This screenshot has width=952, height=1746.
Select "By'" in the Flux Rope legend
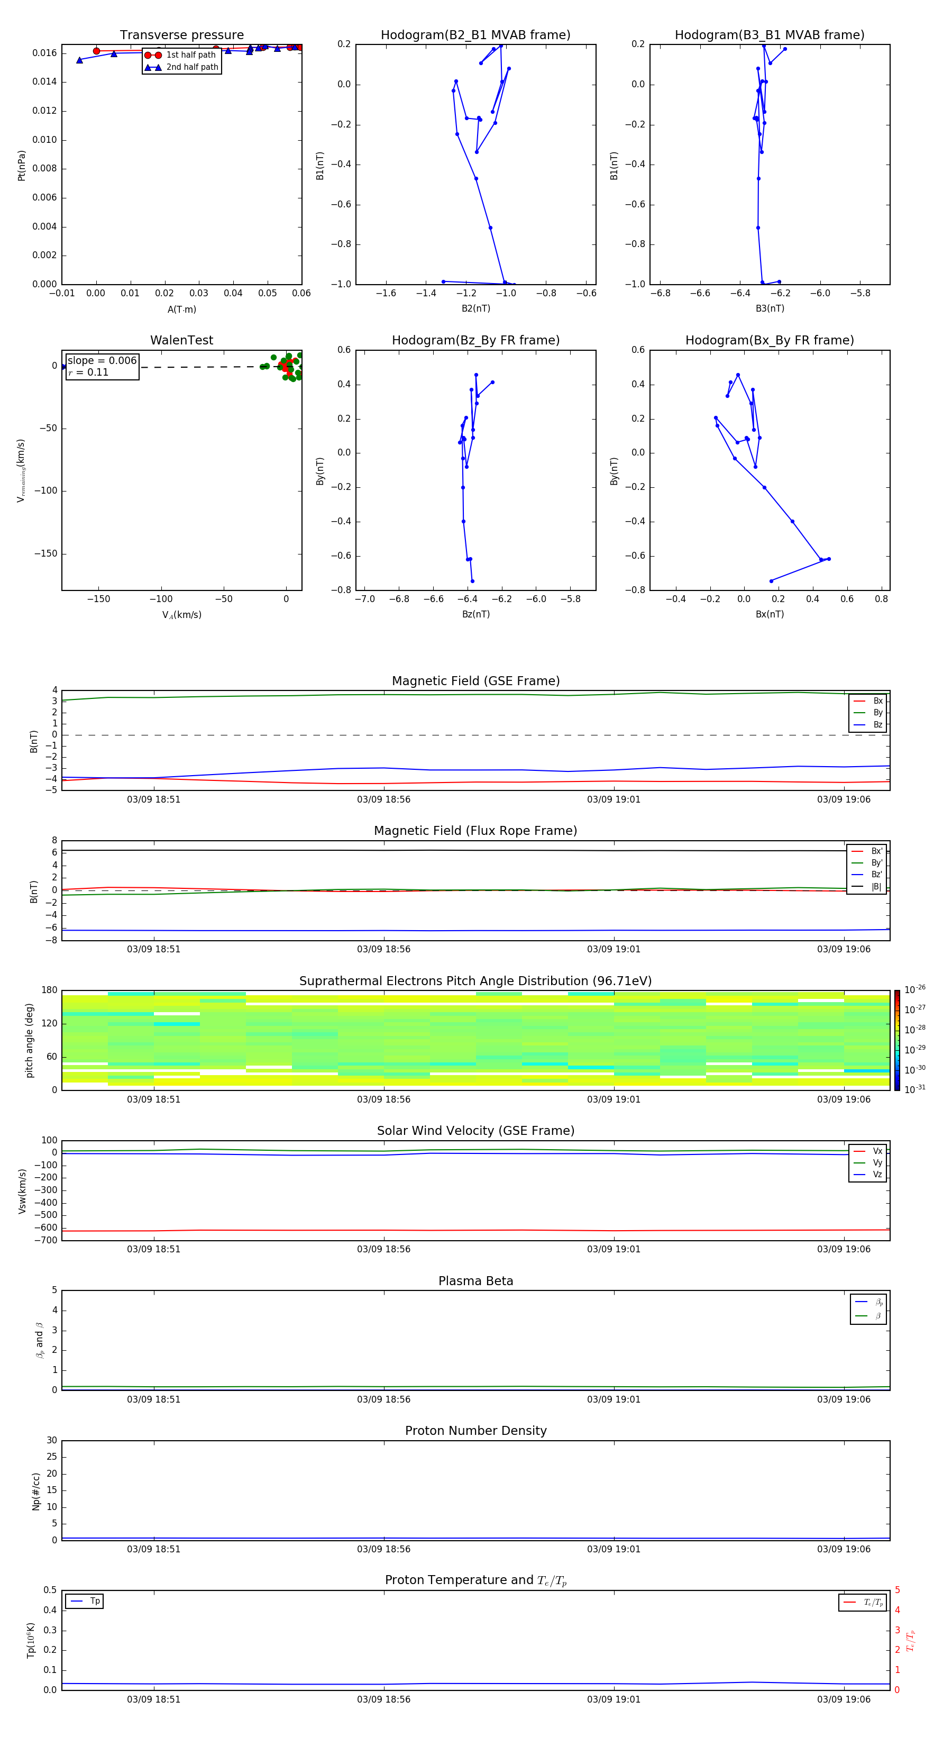pos(867,863)
